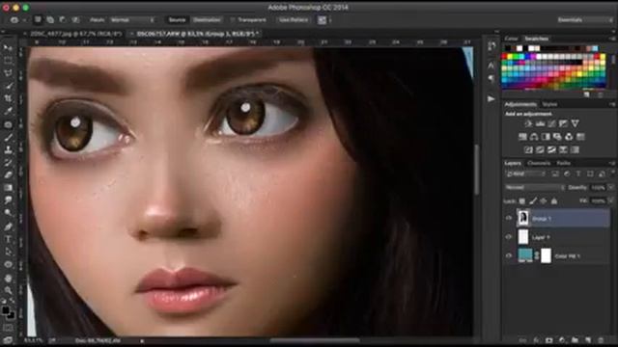Switch to the Color tab
The width and height of the screenshot is (618, 347).
pyautogui.click(x=511, y=39)
